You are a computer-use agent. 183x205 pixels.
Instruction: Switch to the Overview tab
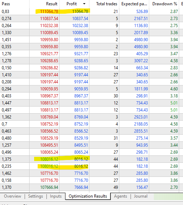click(12, 196)
